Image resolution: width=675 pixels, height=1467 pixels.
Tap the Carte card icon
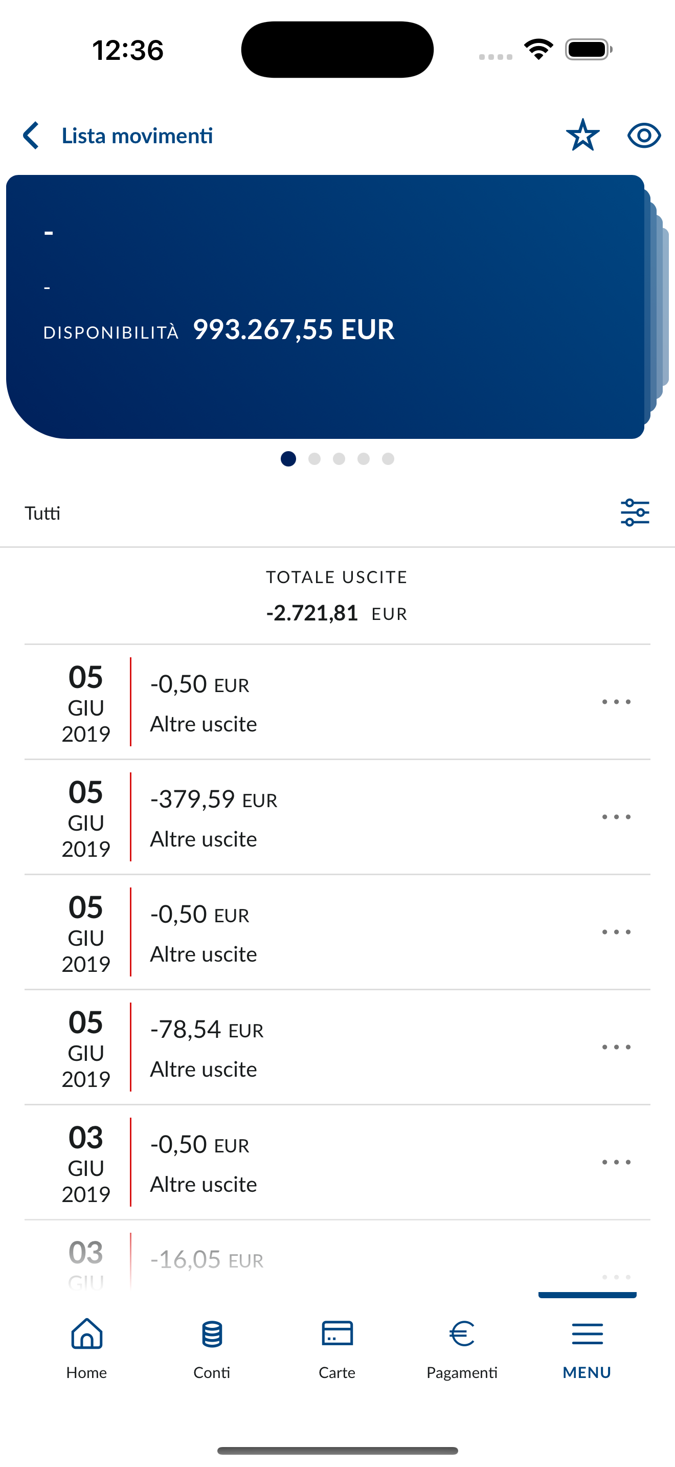tap(337, 1333)
